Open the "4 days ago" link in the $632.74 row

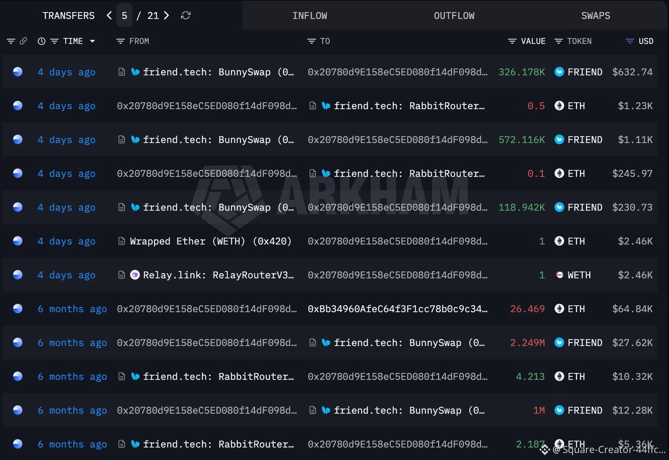pos(66,72)
